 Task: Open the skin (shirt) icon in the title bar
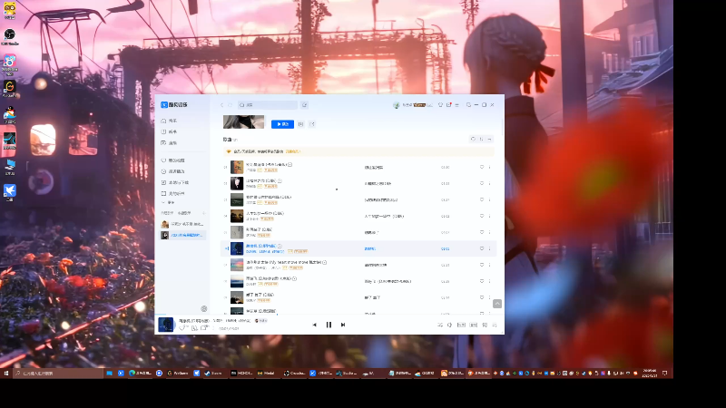(x=440, y=105)
